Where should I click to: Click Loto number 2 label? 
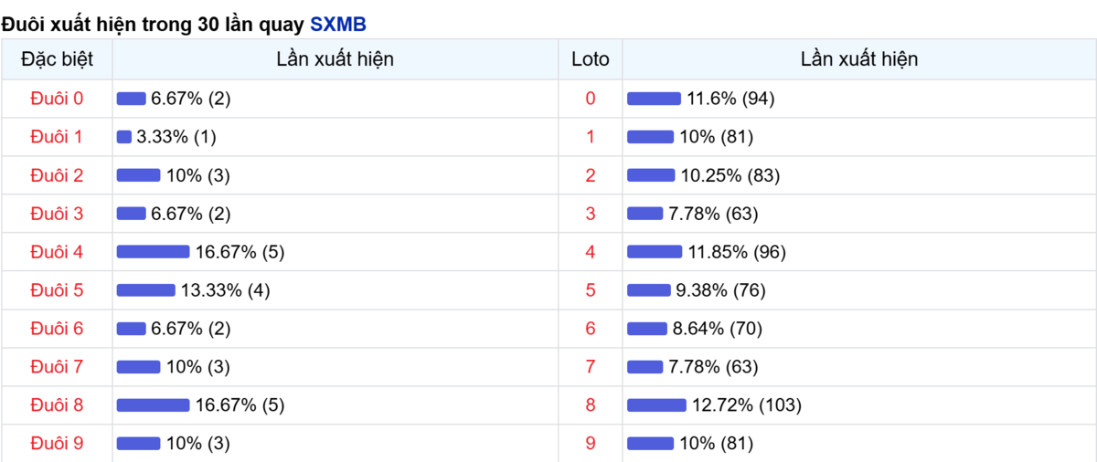pyautogui.click(x=590, y=175)
